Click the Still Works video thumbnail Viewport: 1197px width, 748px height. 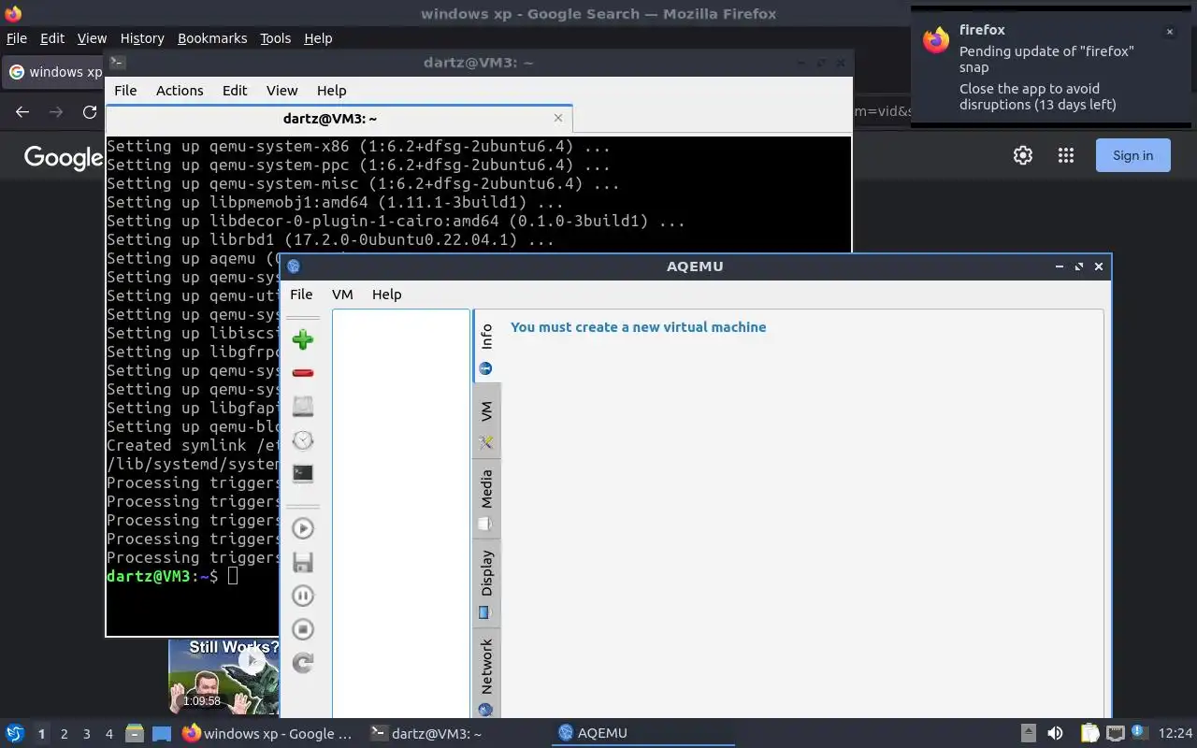tap(224, 677)
